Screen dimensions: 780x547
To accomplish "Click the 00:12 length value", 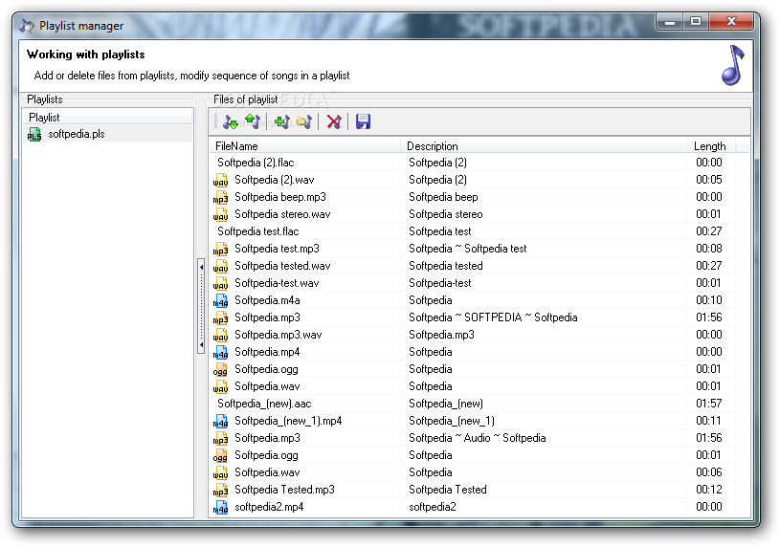I will [x=709, y=490].
